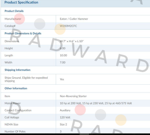Click the Product Specification heading
The width and height of the screenshot is (150, 135).
pyautogui.click(x=21, y=2)
